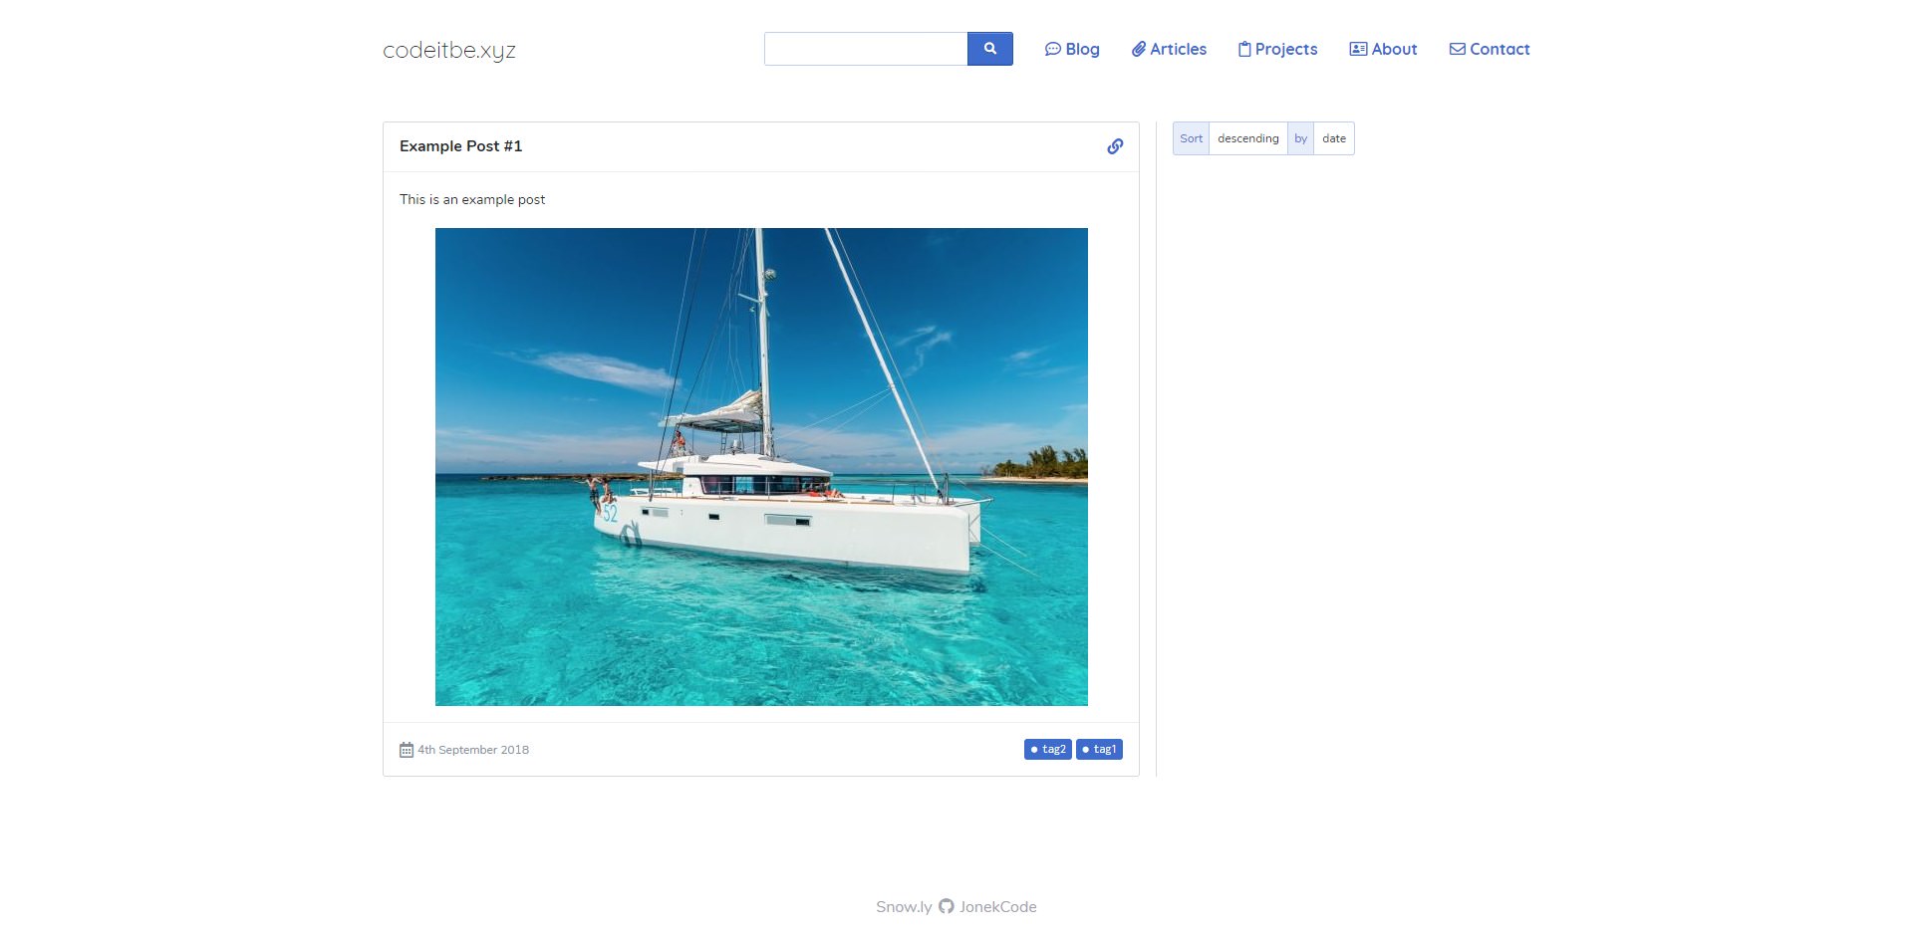Open the Projects page
This screenshot has width=1913, height=939.
tap(1277, 49)
